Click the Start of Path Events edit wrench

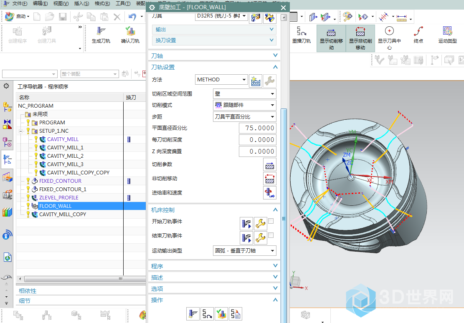261,224
